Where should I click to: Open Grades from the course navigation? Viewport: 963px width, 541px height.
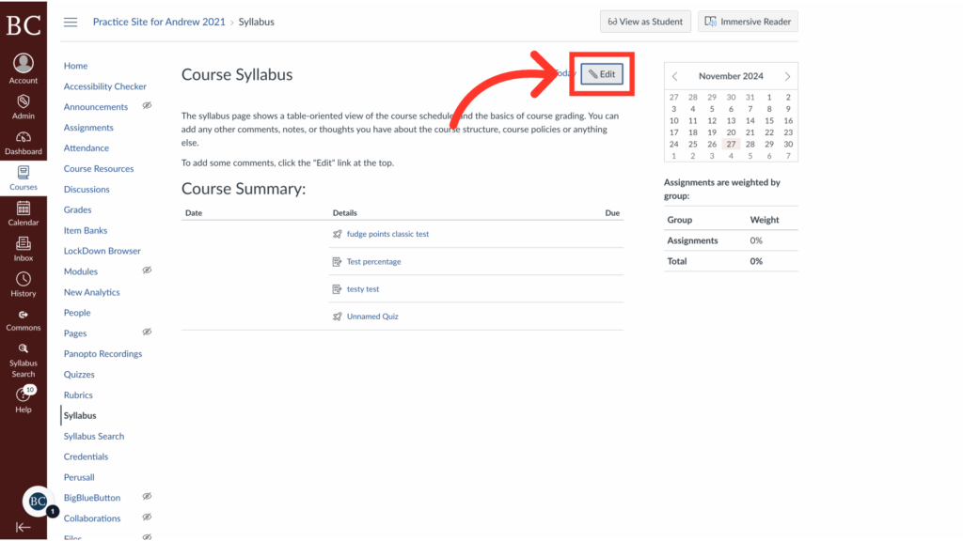77,209
